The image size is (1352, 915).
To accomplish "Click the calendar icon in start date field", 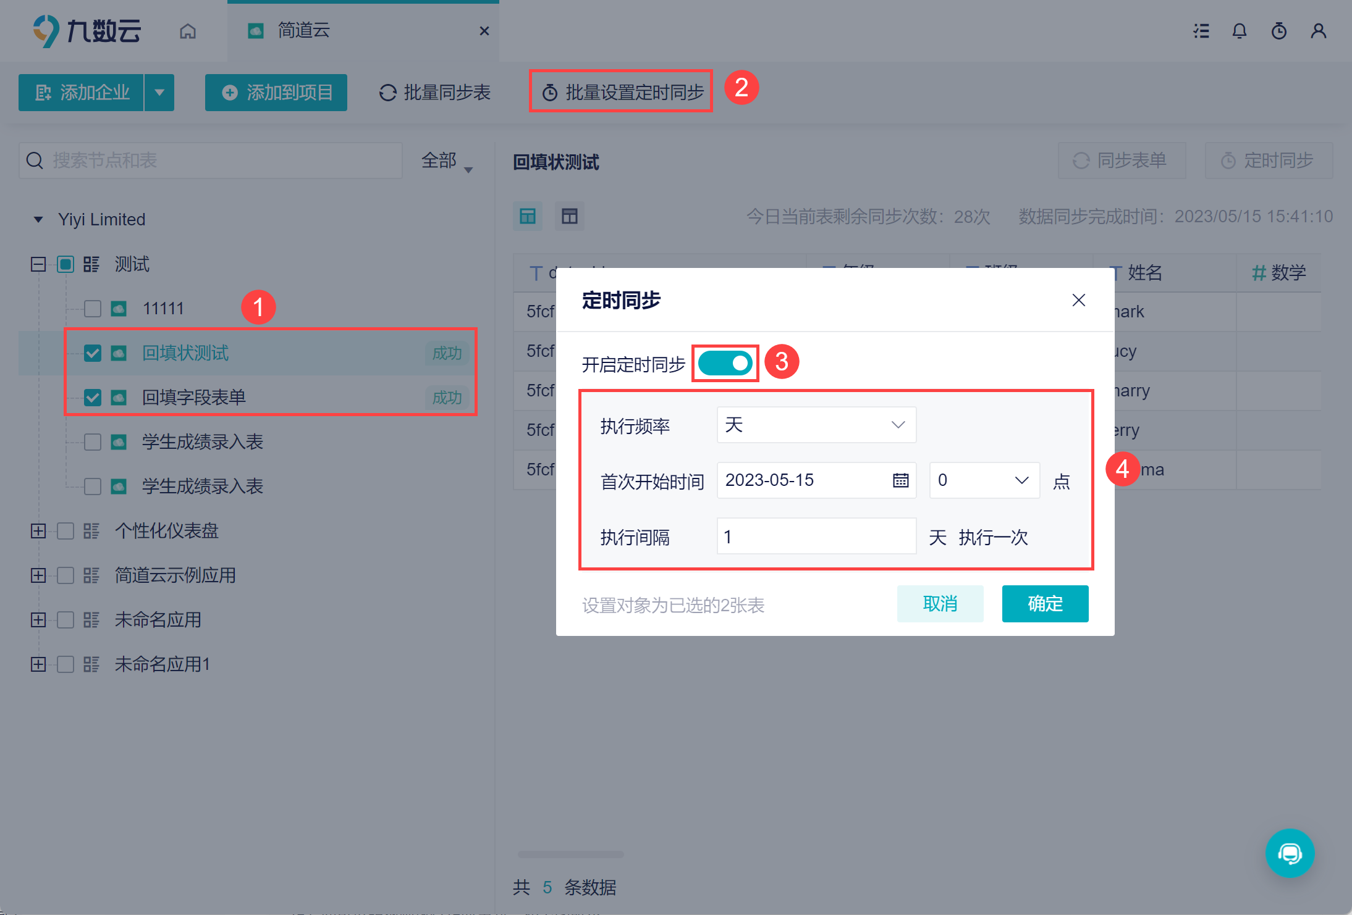I will [x=900, y=480].
